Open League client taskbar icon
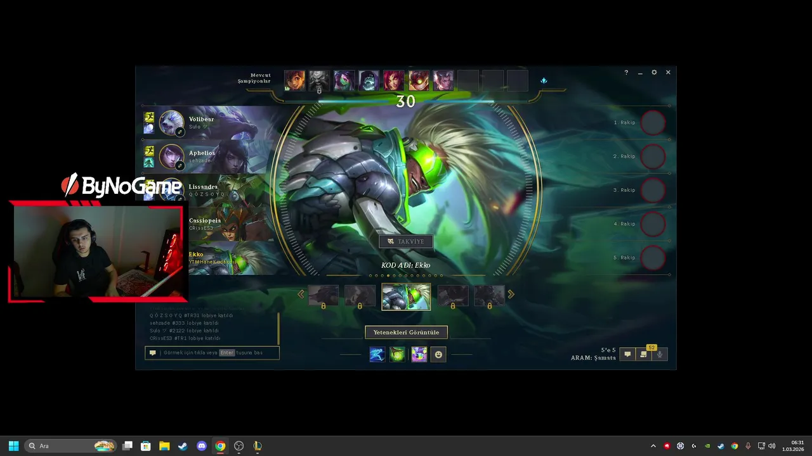The height and width of the screenshot is (456, 812). click(257, 446)
